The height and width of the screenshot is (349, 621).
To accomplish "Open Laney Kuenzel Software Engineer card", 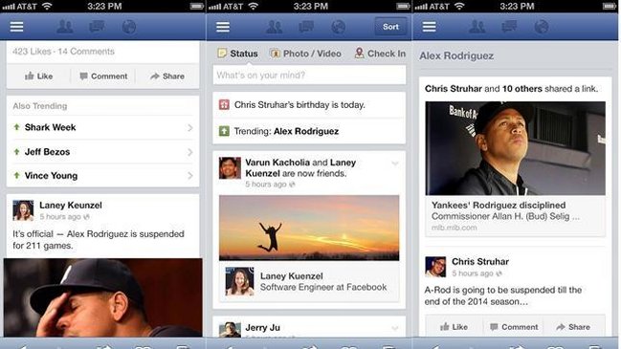I will (x=309, y=282).
